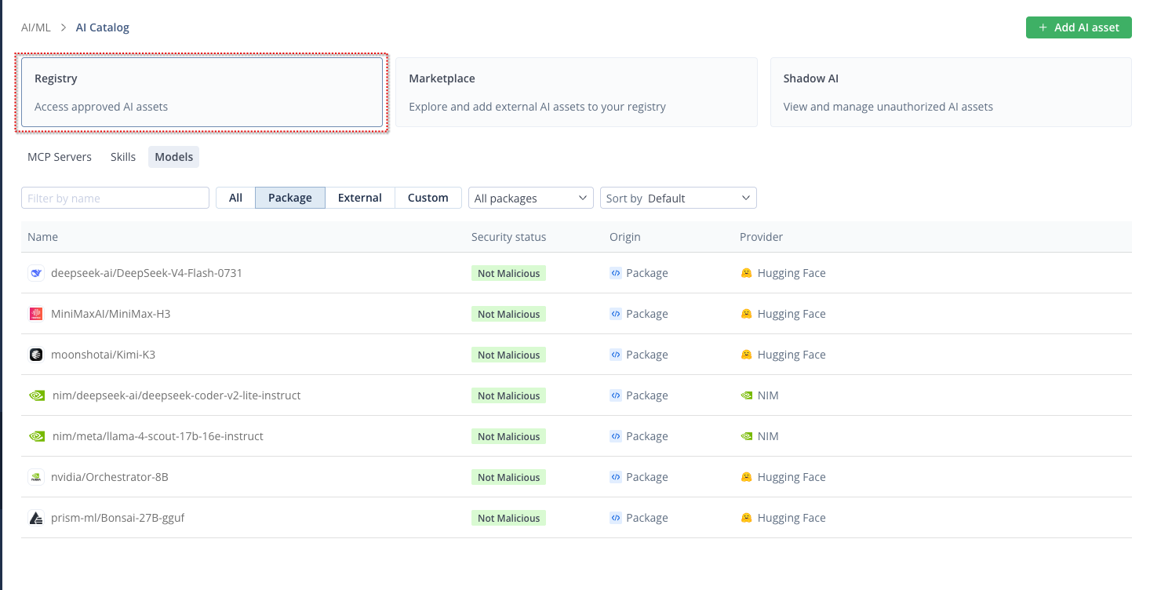This screenshot has width=1150, height=590.
Task: Click the AI Catalog breadcrumb
Action: (103, 27)
